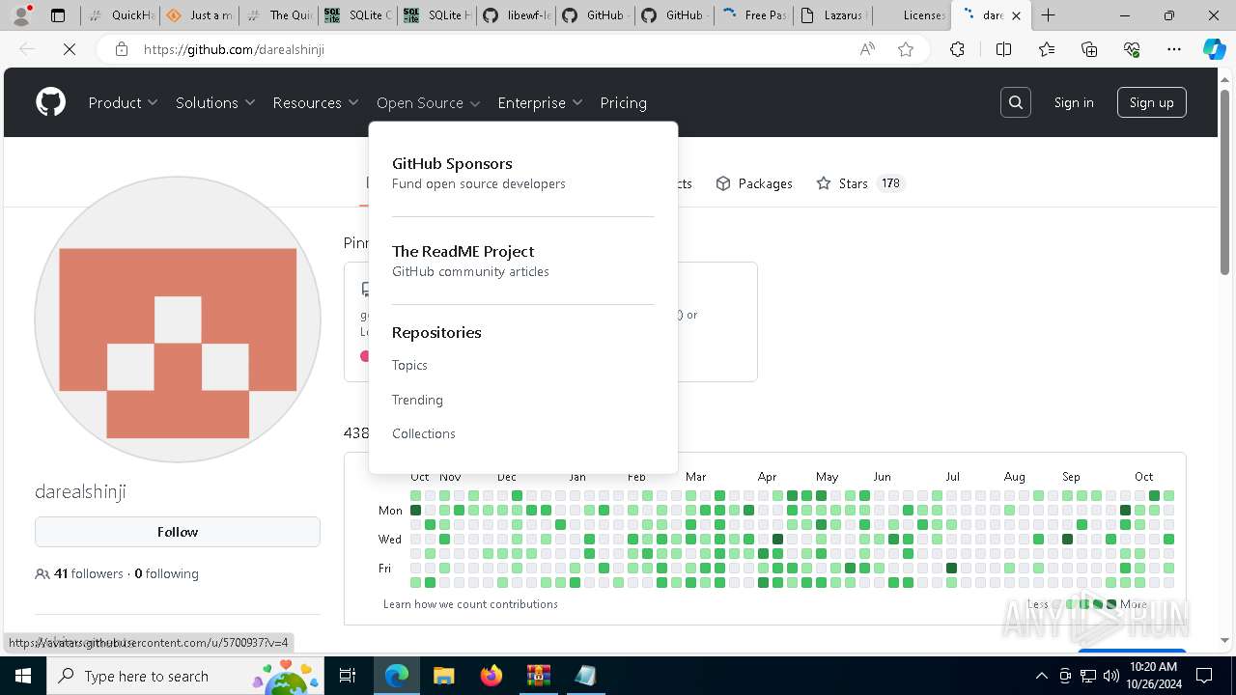Open the tab actions menu icon

click(58, 15)
